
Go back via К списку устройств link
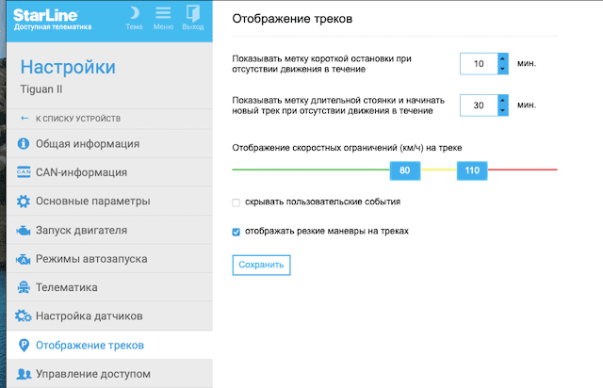pyautogui.click(x=77, y=118)
